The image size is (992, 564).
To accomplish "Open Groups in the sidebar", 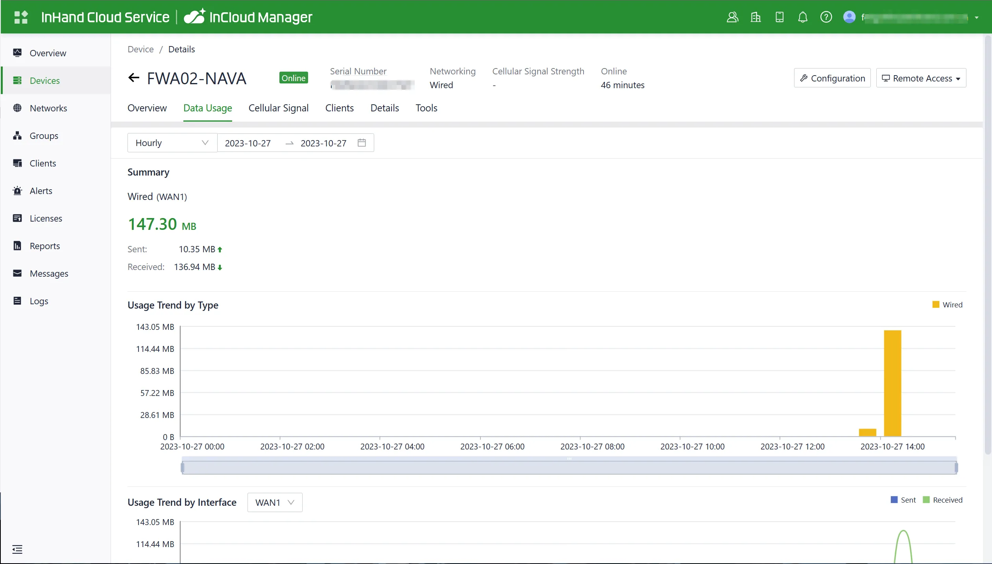I will click(x=55, y=135).
